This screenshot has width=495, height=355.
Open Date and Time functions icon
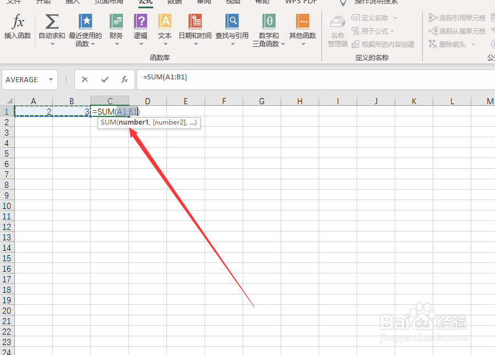tap(195, 21)
